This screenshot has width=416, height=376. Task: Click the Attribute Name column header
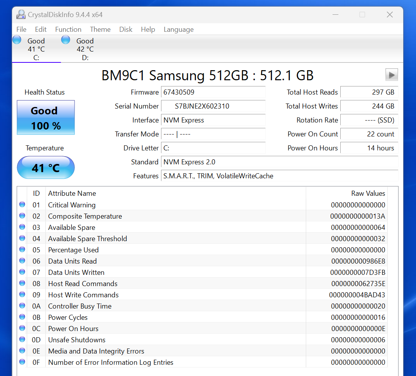point(176,193)
